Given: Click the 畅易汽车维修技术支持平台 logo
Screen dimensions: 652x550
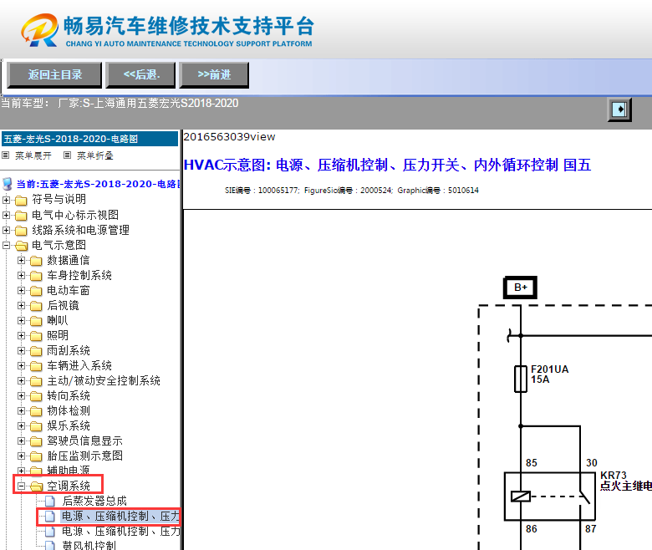Looking at the screenshot, I should pos(167,30).
